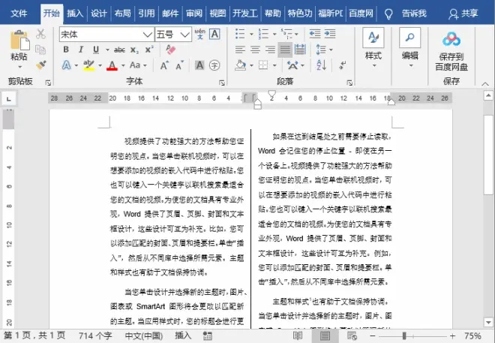Apply character border icon
Image resolution: width=495 pixels, height=343 pixels.
pos(214,34)
